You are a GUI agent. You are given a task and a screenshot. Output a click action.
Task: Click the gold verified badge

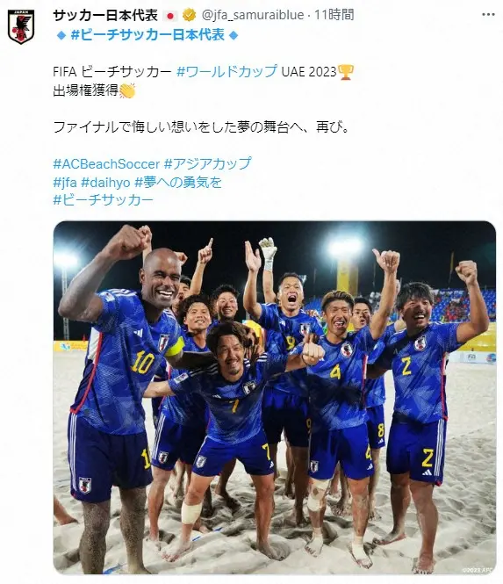click(x=189, y=15)
